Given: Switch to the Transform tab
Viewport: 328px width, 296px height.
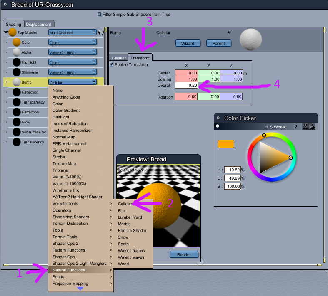Looking at the screenshot, I should [x=140, y=58].
